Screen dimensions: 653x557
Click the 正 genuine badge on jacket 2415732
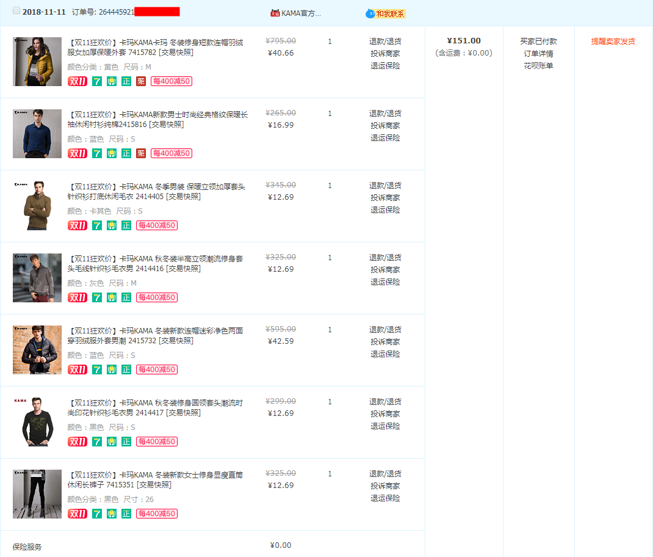coord(126,370)
